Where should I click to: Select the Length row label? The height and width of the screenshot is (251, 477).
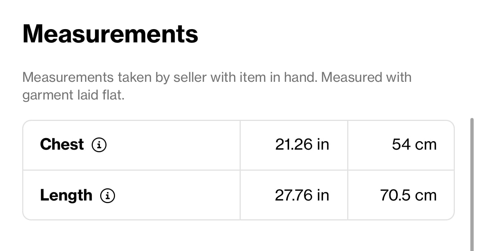click(66, 196)
